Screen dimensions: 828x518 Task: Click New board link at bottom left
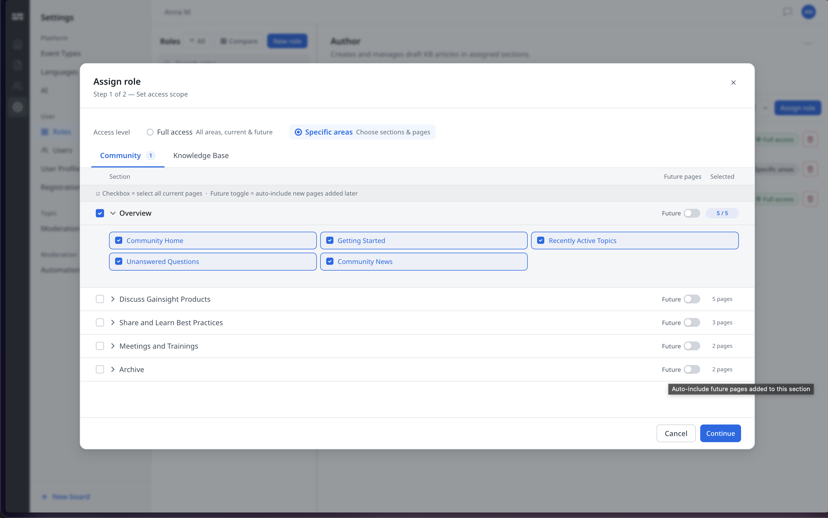tap(66, 497)
